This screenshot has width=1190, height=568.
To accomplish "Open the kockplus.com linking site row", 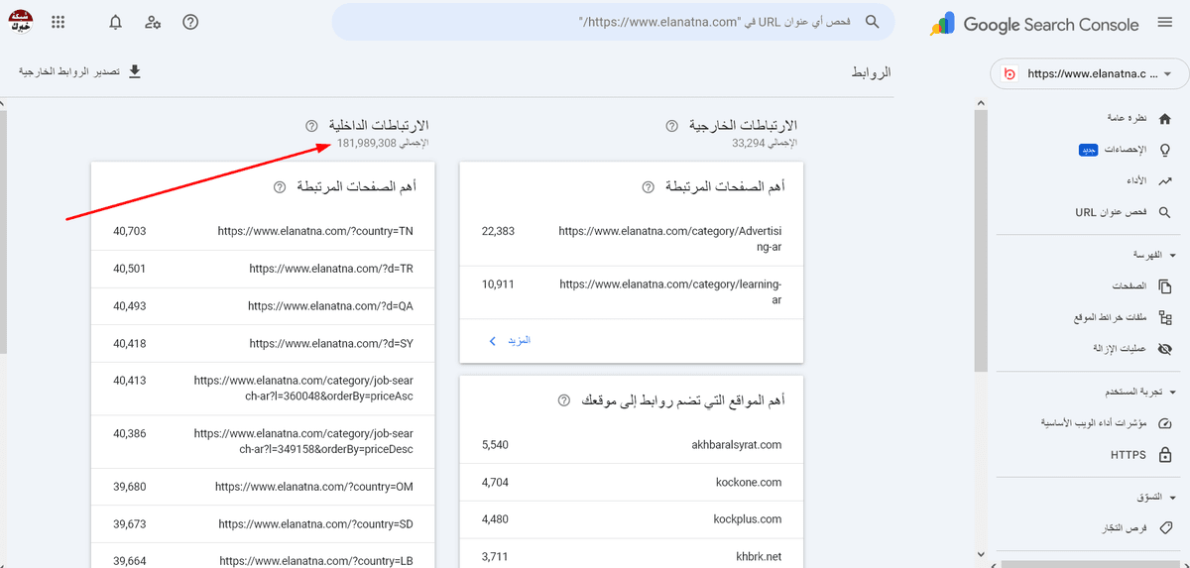I will [x=632, y=518].
